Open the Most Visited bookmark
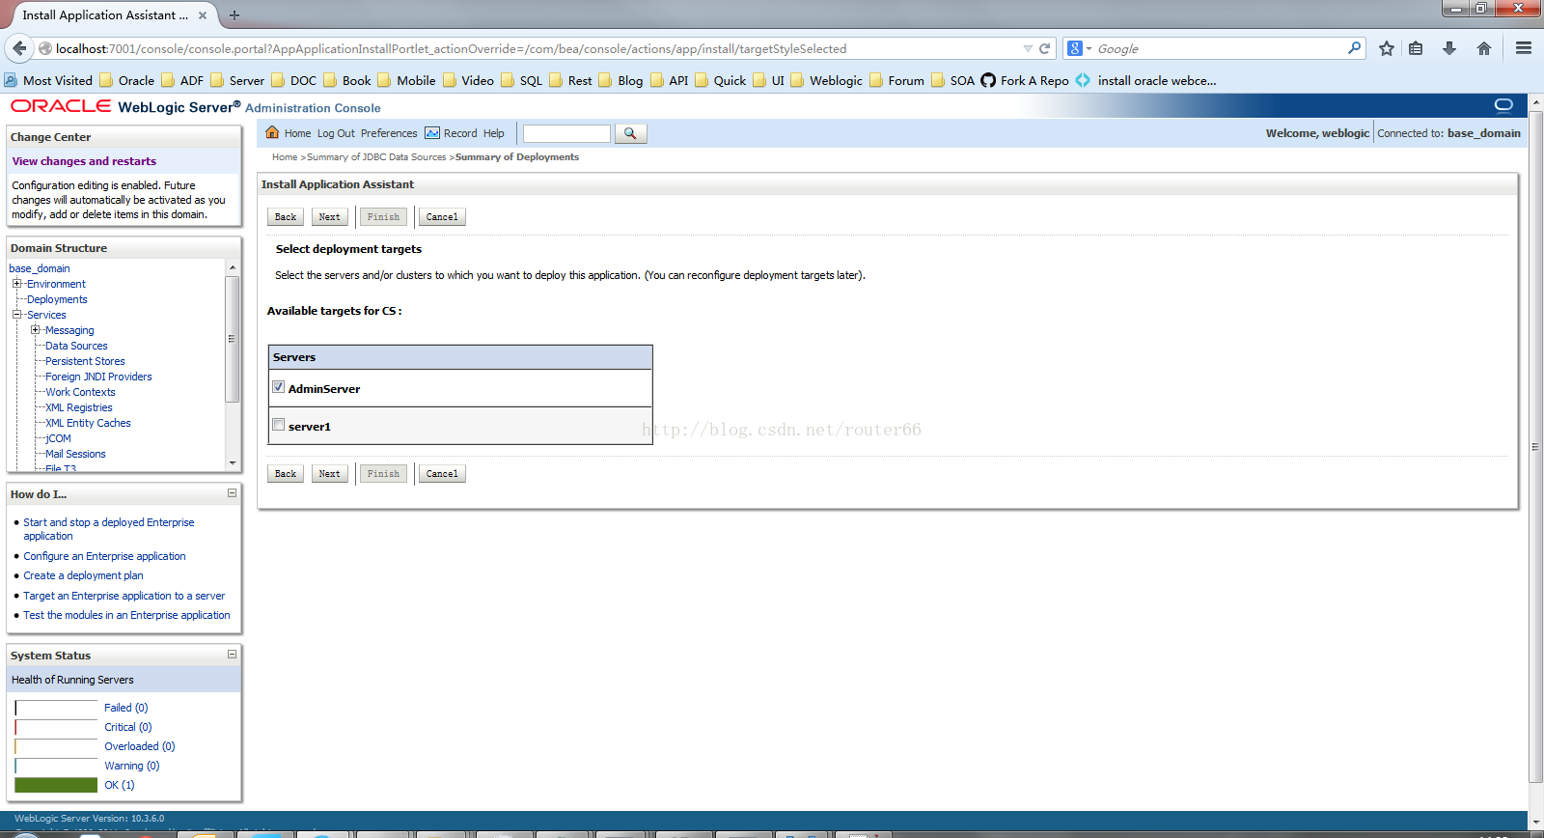 point(48,80)
